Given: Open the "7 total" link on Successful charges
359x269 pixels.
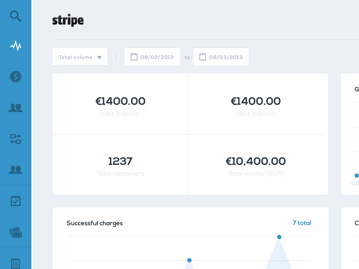Looking at the screenshot, I should tap(302, 223).
